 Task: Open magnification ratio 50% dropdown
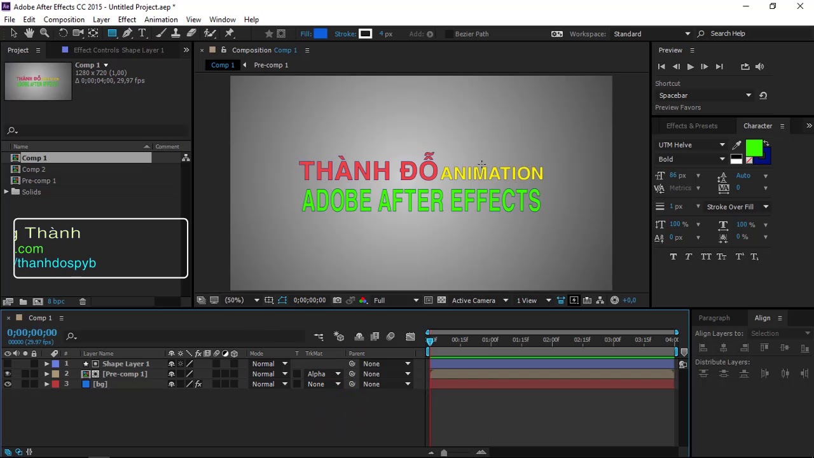coord(244,300)
